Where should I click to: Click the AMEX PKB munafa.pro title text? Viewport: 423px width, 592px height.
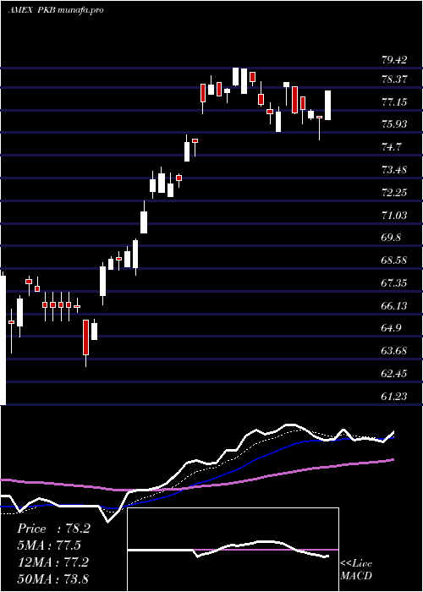(56, 10)
